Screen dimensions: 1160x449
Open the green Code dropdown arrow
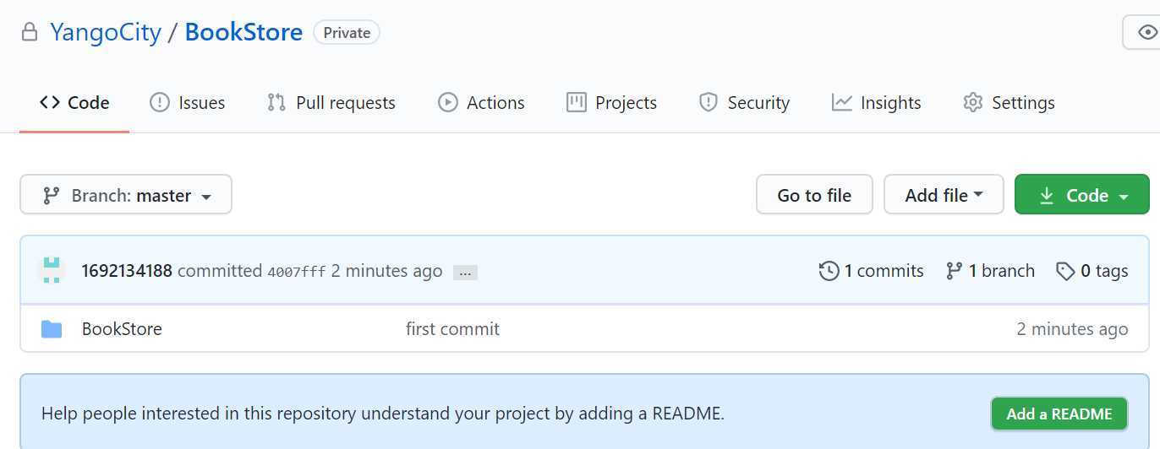[x=1124, y=197]
